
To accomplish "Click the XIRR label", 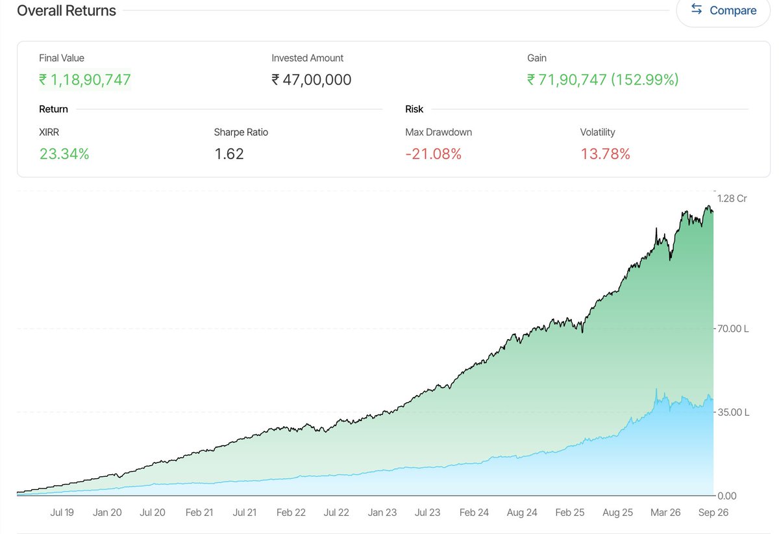I will (x=49, y=133).
